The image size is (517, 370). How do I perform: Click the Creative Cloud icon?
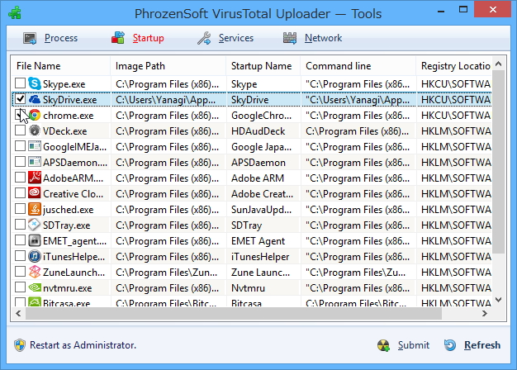[35, 193]
